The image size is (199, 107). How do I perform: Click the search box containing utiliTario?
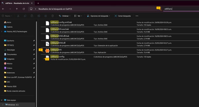(x=181, y=9)
